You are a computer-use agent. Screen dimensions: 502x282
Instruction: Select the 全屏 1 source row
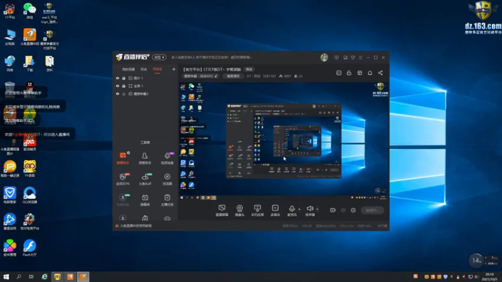click(x=146, y=86)
